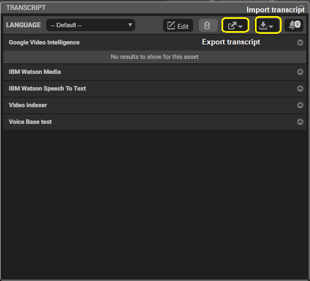
Task: Click the LANGUAGE field label
Action: [23, 25]
